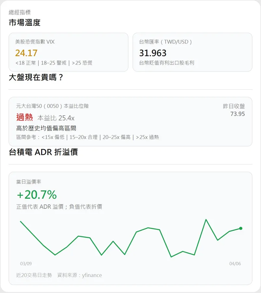Click the 總經指標 label at top
This screenshot has width=261, height=293.
(20, 12)
